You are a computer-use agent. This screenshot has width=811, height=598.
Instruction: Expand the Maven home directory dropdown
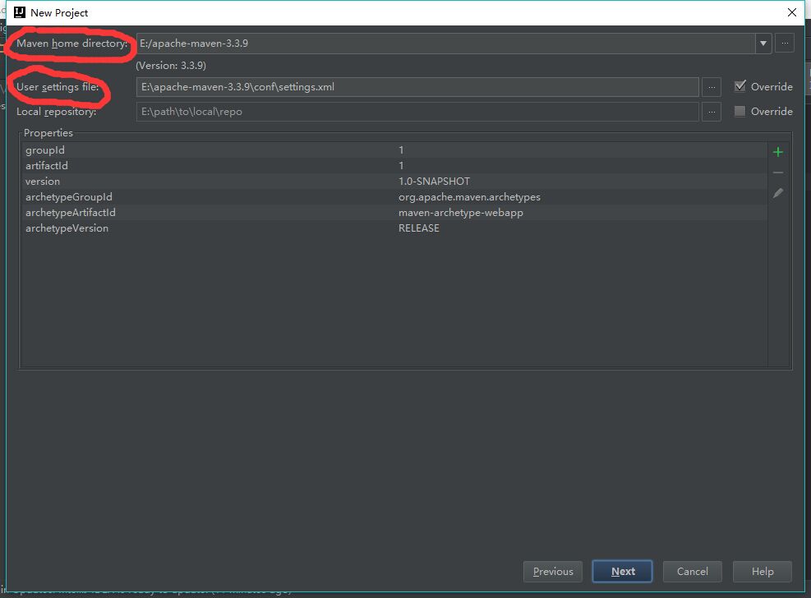click(x=763, y=44)
